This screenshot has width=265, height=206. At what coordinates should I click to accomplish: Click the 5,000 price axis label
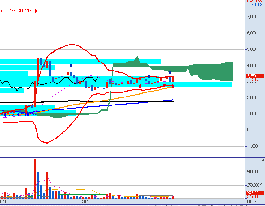[x=251, y=49]
